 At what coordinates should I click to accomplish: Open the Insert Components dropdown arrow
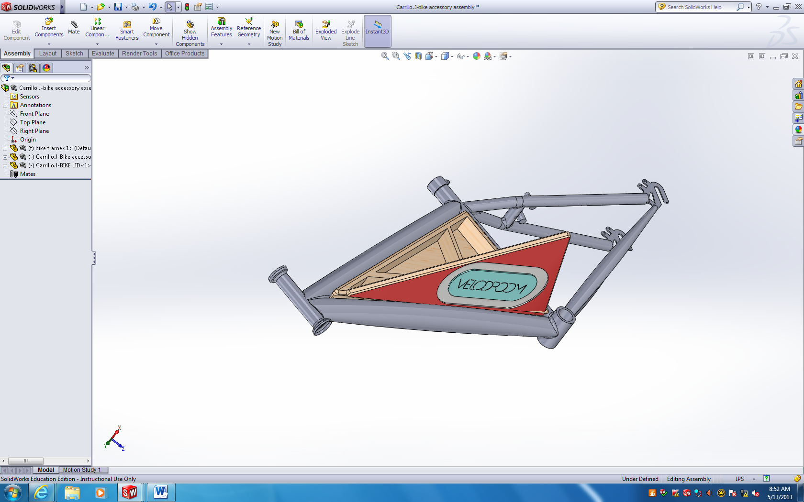tap(49, 44)
